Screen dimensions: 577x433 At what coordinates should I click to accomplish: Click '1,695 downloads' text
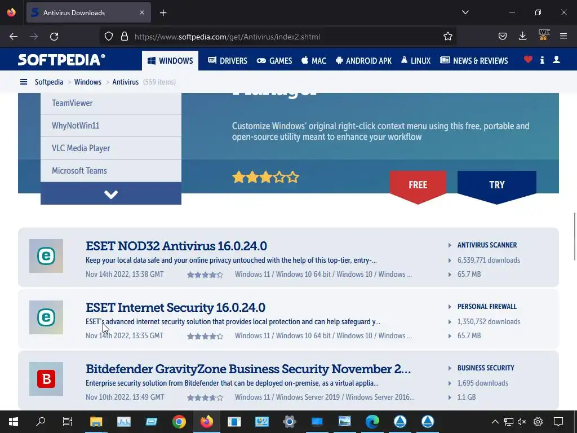click(x=482, y=383)
